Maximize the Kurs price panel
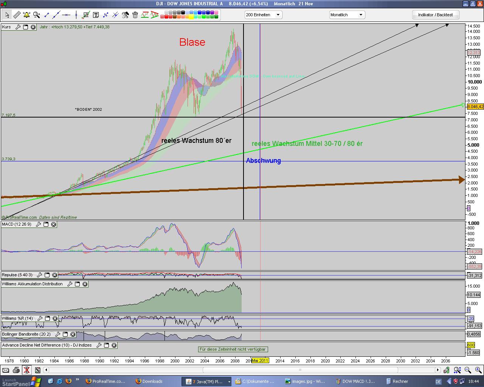This screenshot has width=484, height=387. pos(26,27)
